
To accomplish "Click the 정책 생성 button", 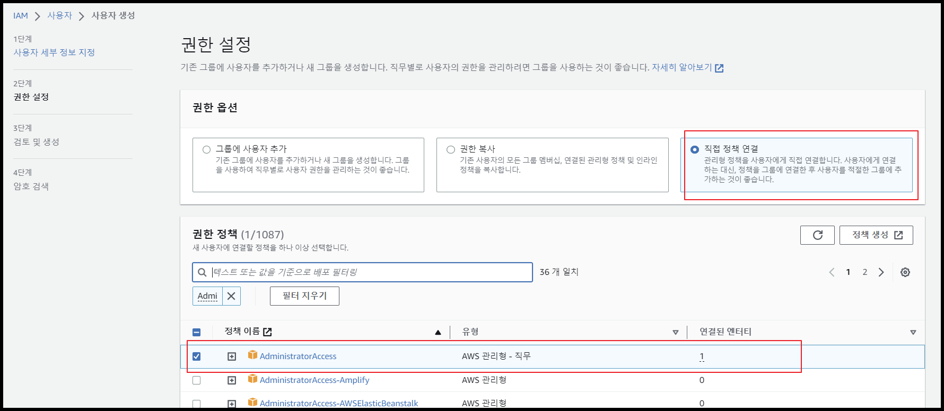I will [x=876, y=235].
